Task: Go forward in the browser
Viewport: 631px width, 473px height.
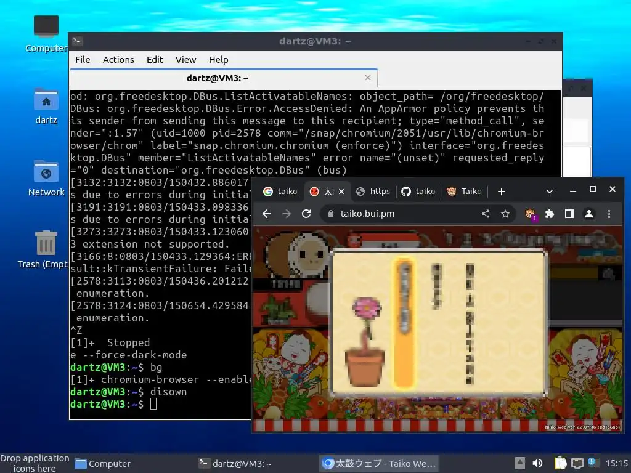Action: tap(287, 214)
